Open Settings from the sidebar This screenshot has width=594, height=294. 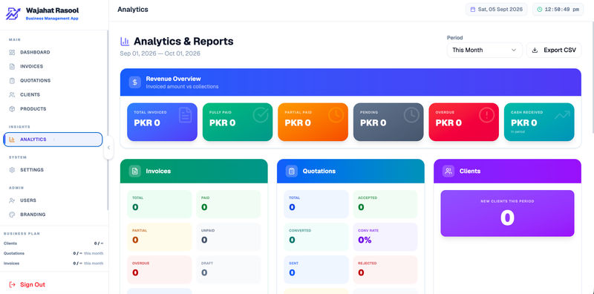coord(53,170)
